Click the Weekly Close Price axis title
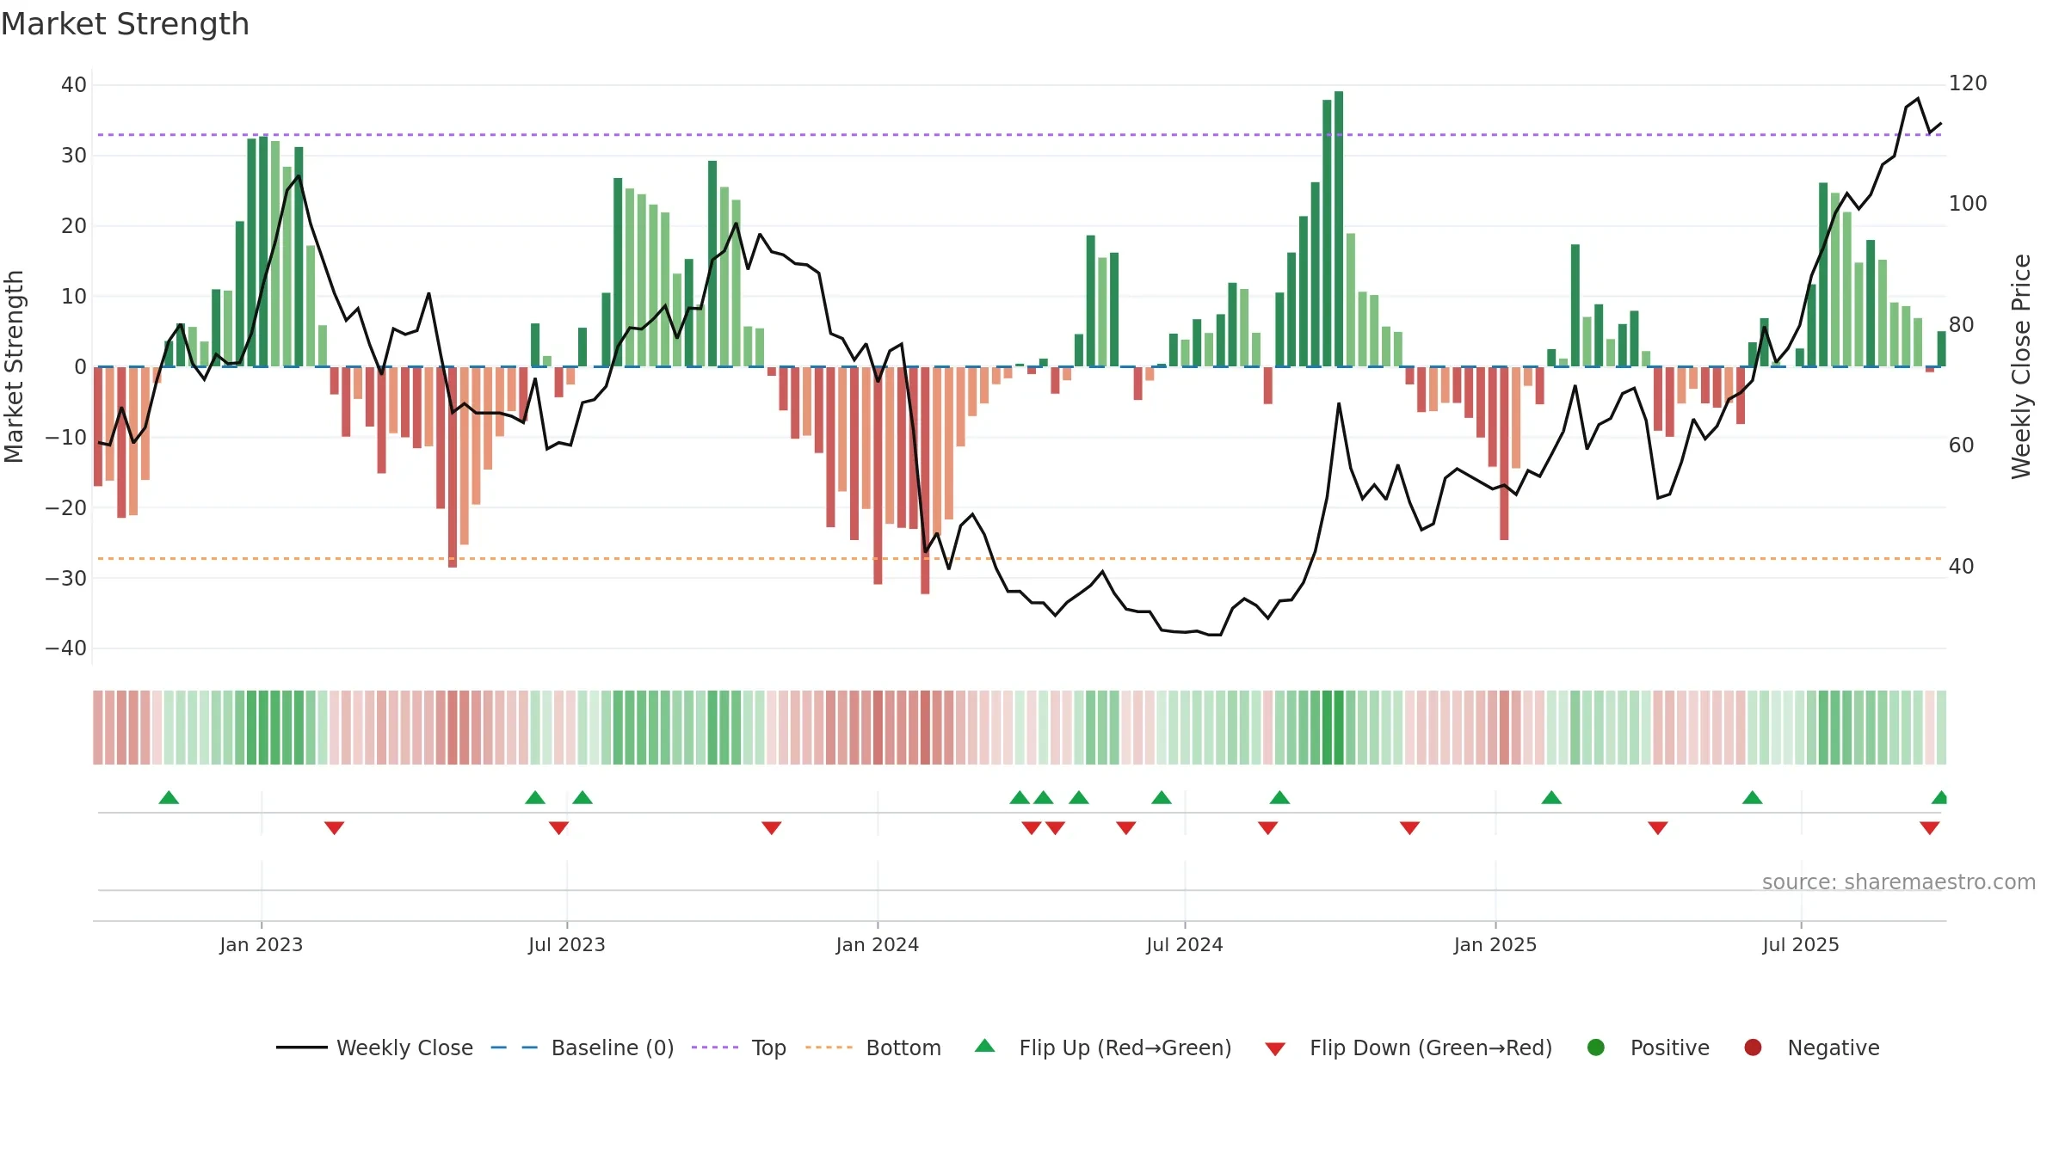The image size is (2065, 1161). point(2021,366)
